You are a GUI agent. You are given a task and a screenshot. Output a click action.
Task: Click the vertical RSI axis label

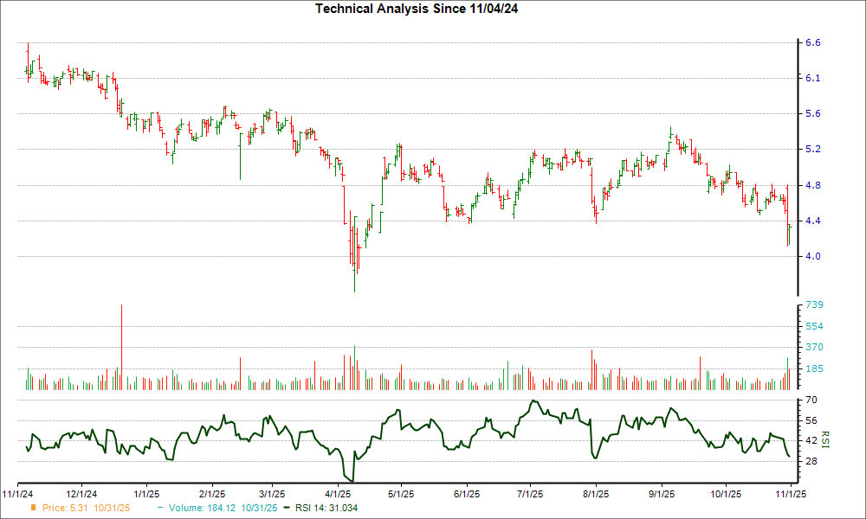point(827,437)
